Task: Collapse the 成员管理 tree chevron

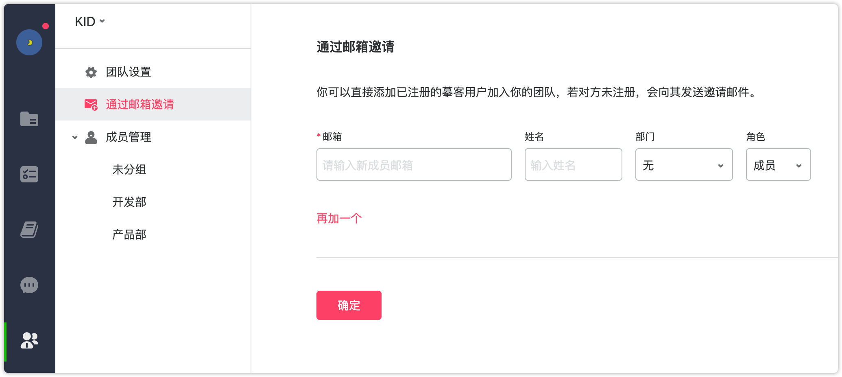Action: (75, 137)
